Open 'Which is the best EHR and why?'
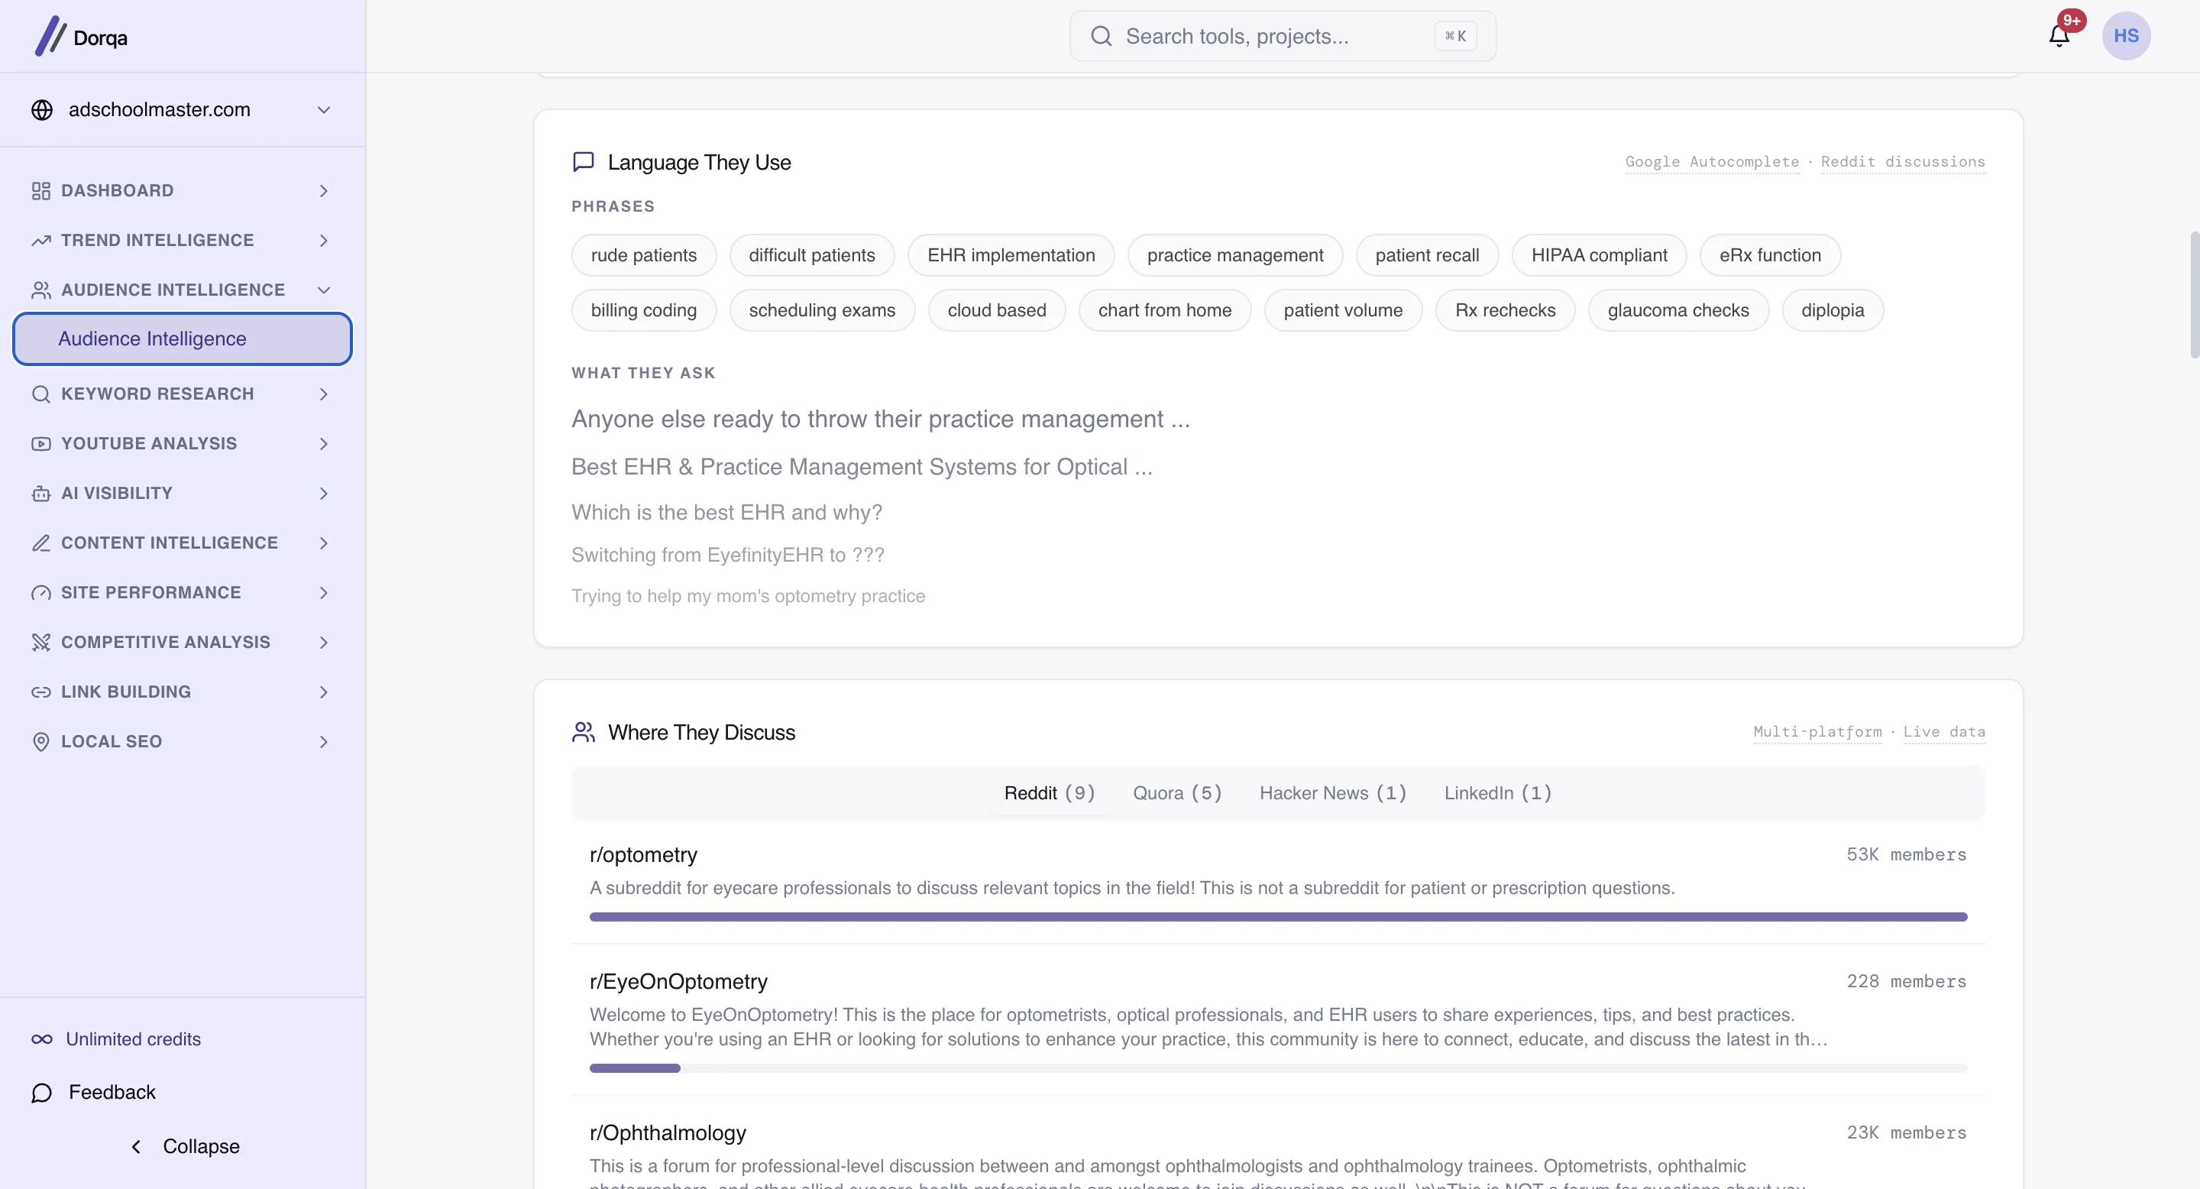Image resolution: width=2200 pixels, height=1189 pixels. 726,513
